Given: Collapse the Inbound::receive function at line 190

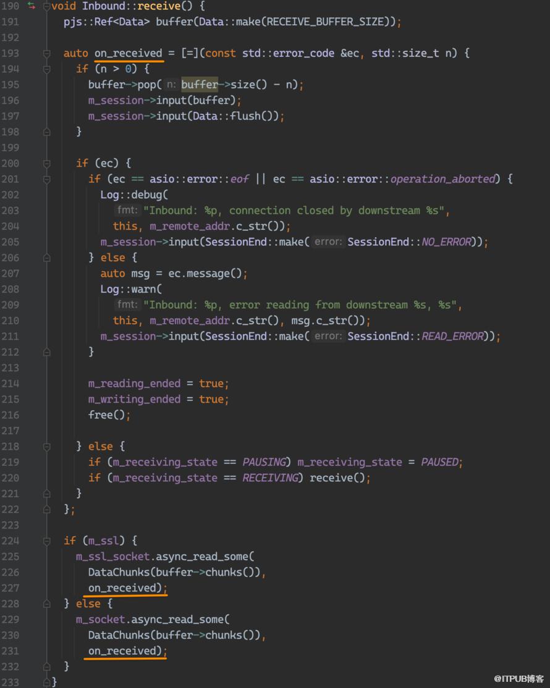Looking at the screenshot, I should (x=46, y=6).
